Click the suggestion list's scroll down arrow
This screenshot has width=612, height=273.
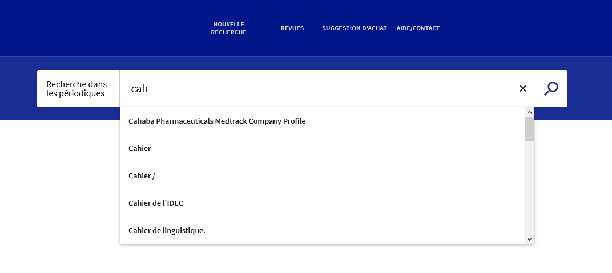pos(529,239)
